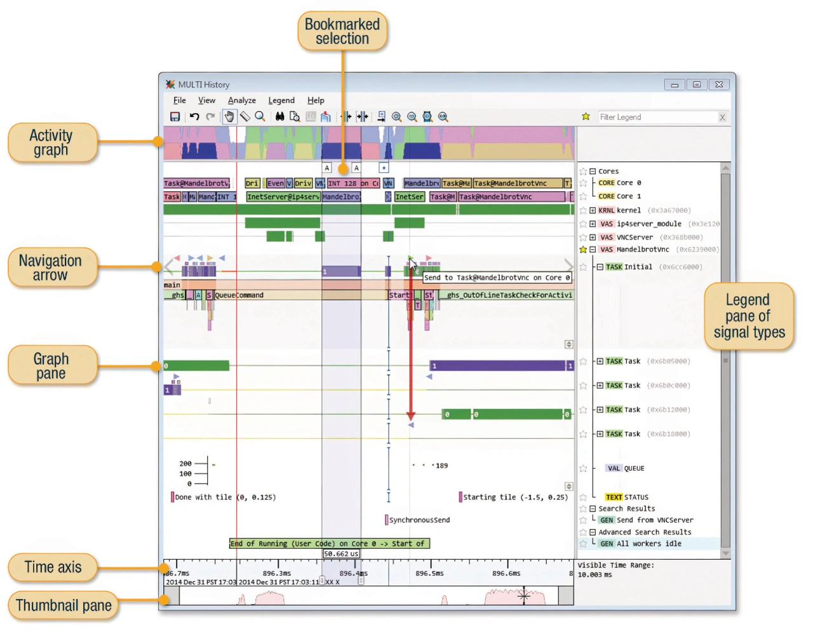Click the binoculars search icon
This screenshot has width=813, height=641.
(279, 117)
